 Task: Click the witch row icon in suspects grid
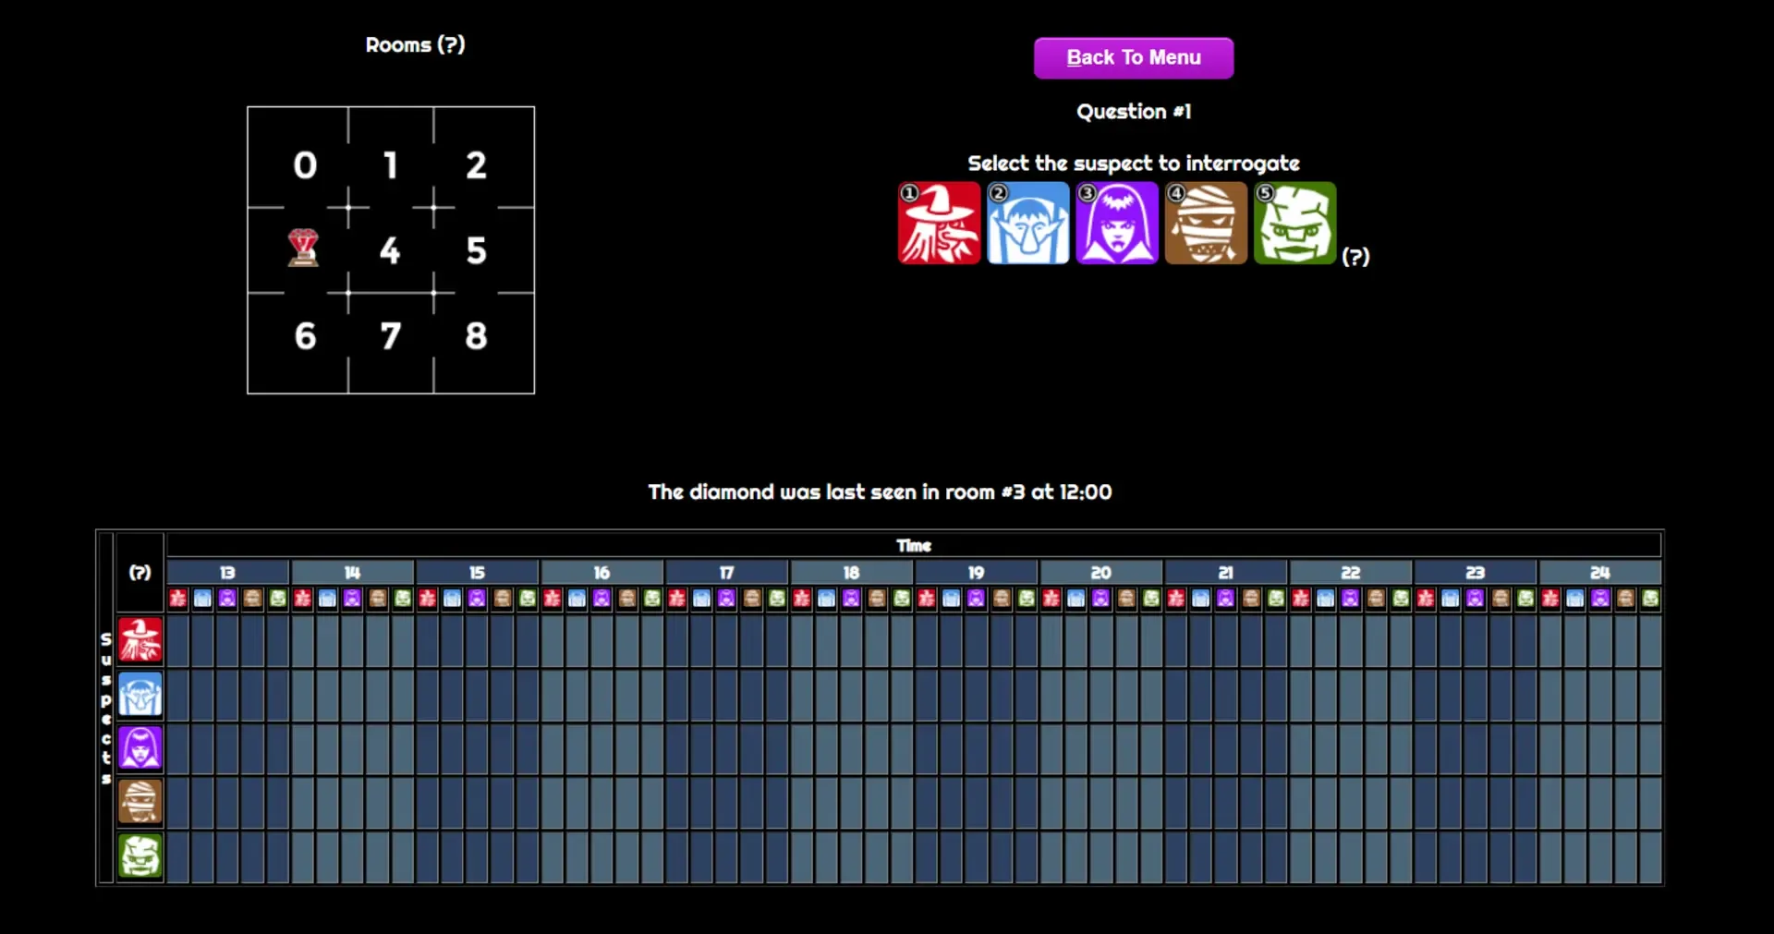[x=140, y=640]
